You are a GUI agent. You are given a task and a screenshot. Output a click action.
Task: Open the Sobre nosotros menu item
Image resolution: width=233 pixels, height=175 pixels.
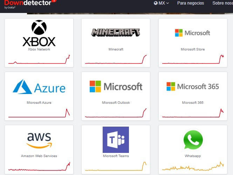(x=222, y=3)
